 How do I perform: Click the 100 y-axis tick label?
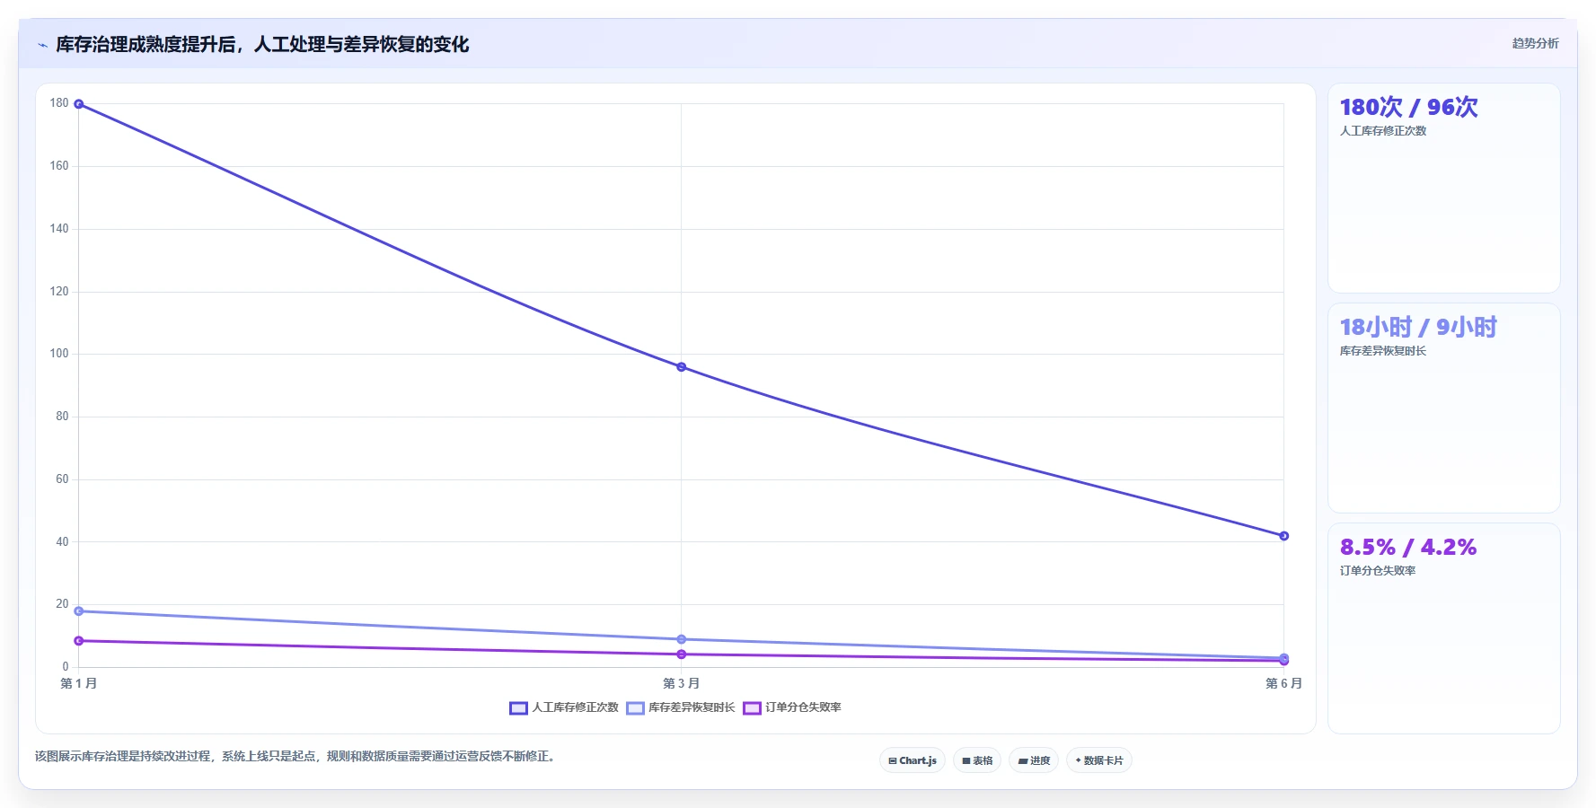[x=59, y=354]
